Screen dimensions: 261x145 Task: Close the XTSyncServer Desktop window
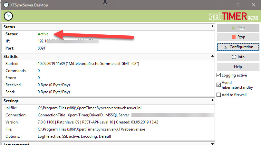coord(253,5)
